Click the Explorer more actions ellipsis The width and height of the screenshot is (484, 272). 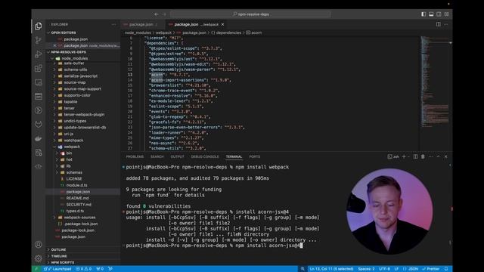[114, 24]
